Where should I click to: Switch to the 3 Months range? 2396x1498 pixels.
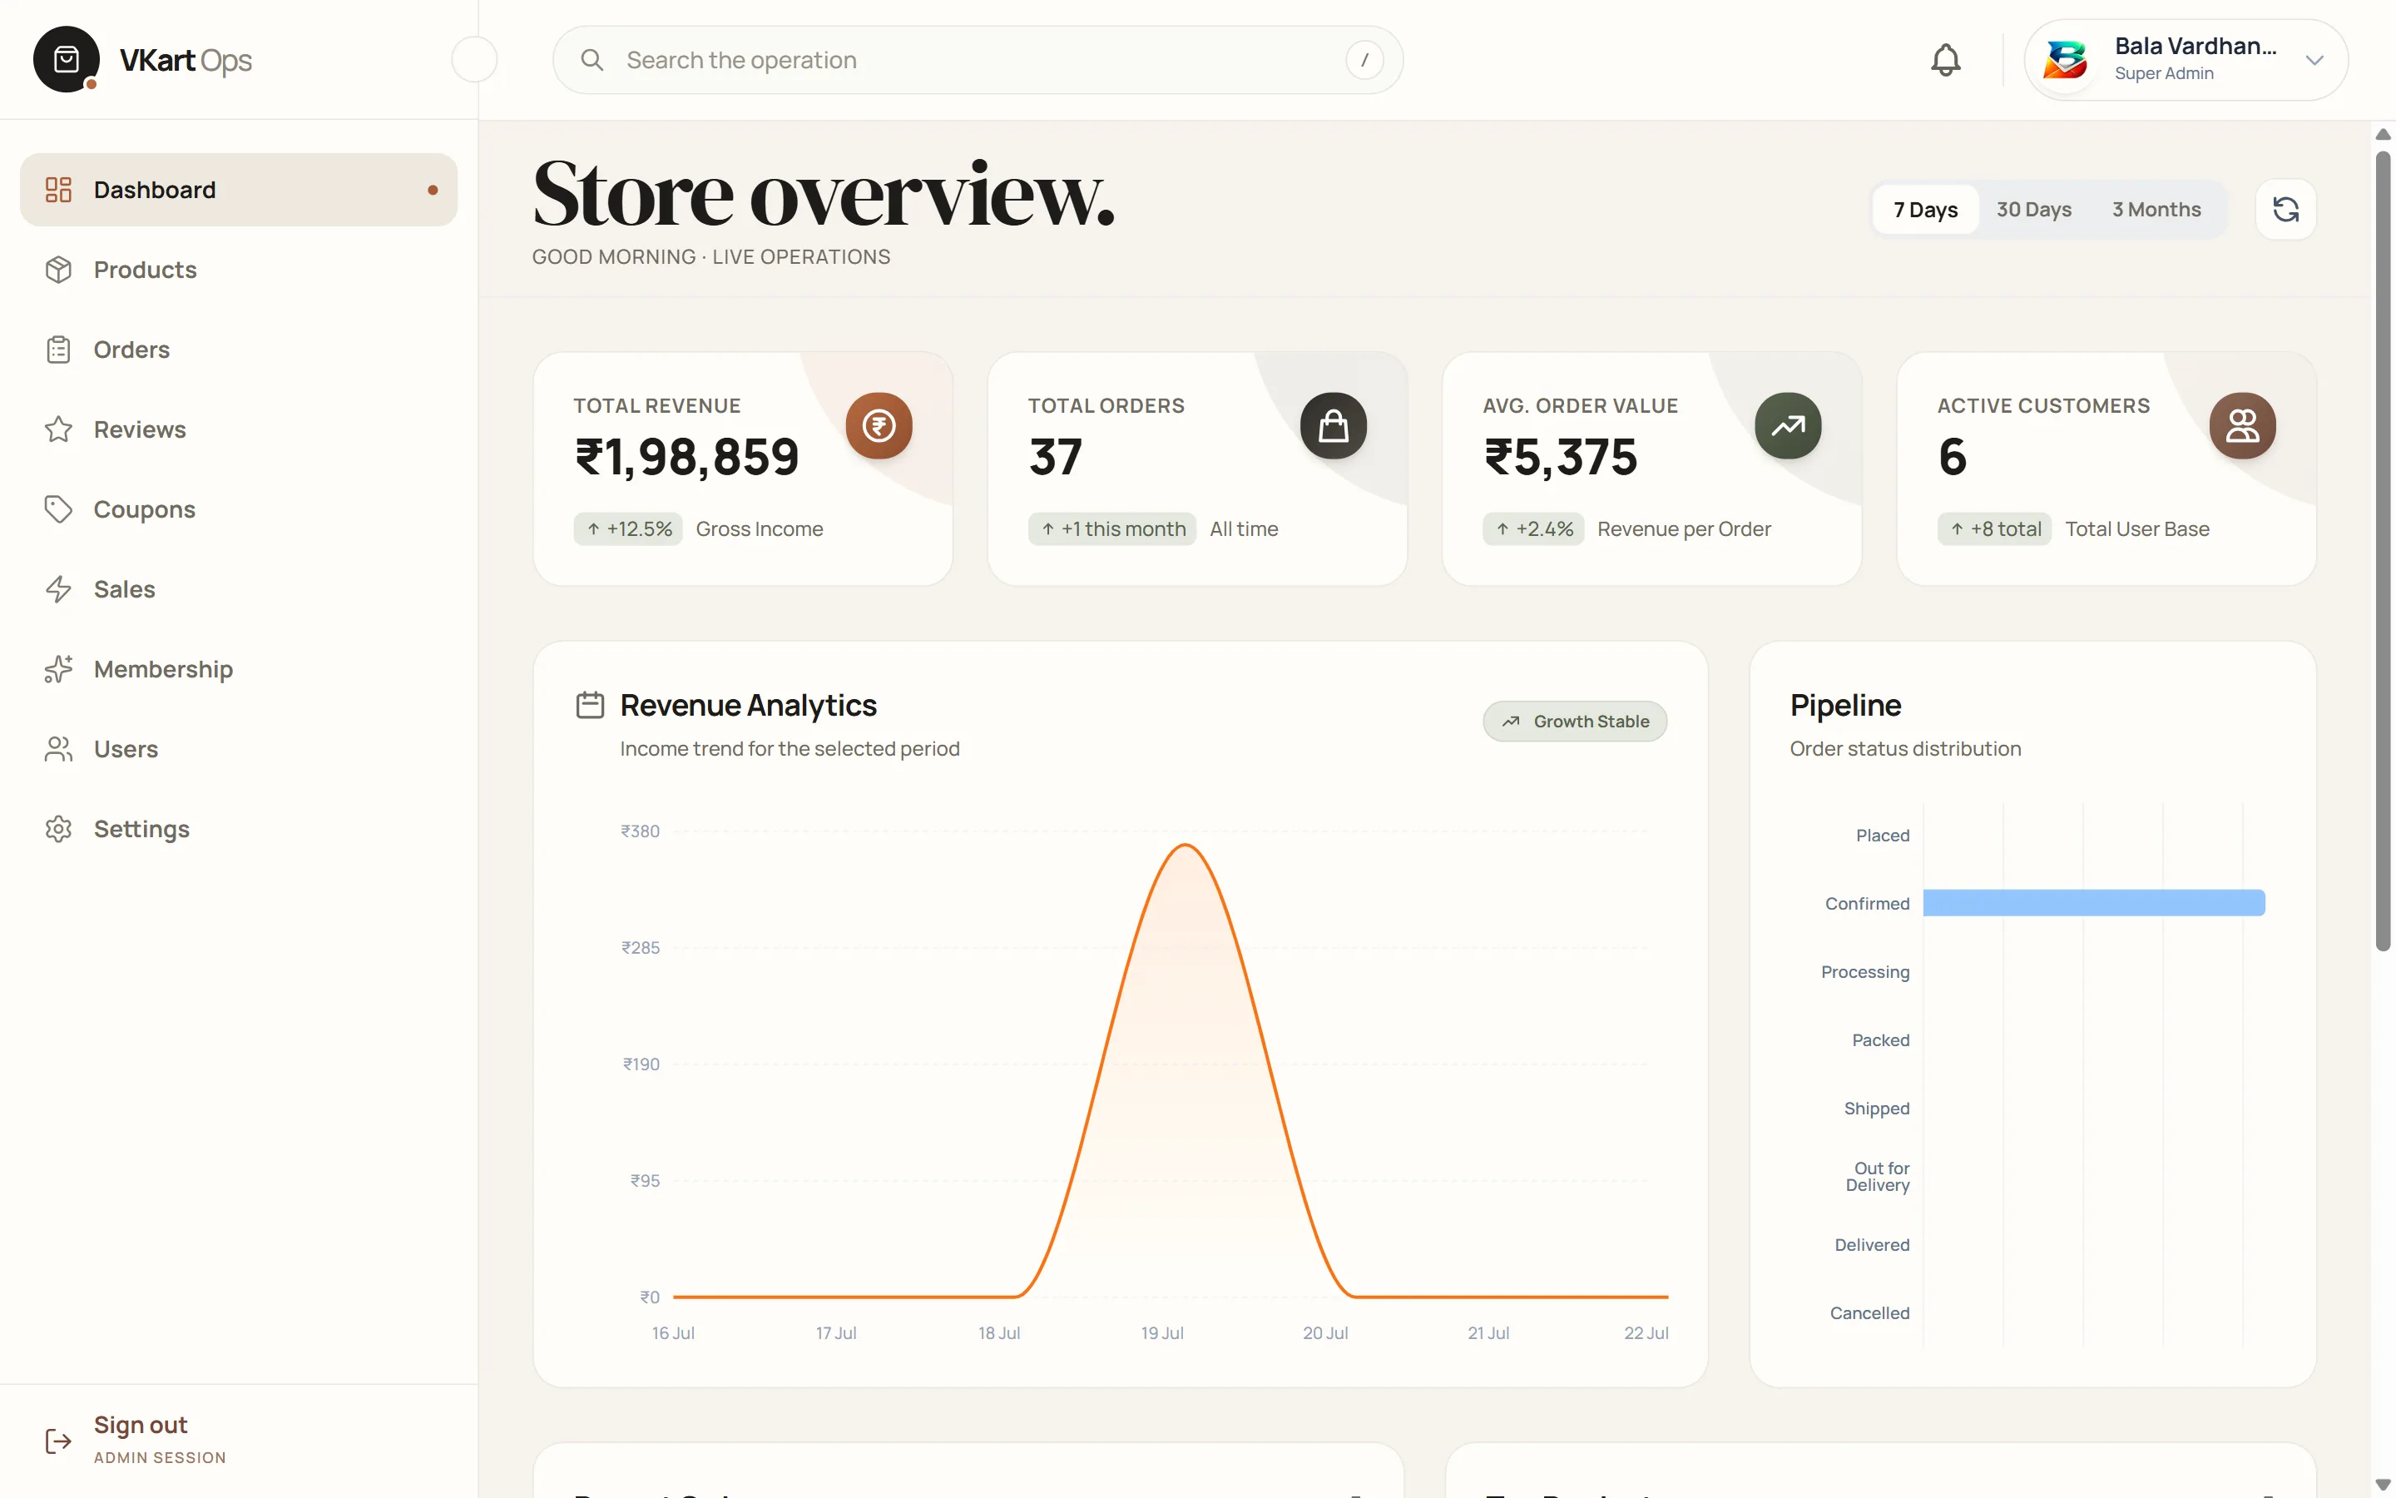(2156, 209)
